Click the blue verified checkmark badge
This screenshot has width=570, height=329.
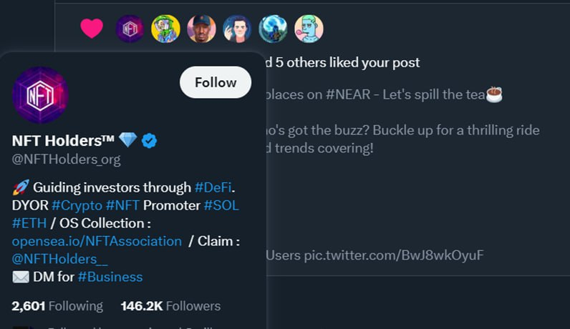click(150, 140)
